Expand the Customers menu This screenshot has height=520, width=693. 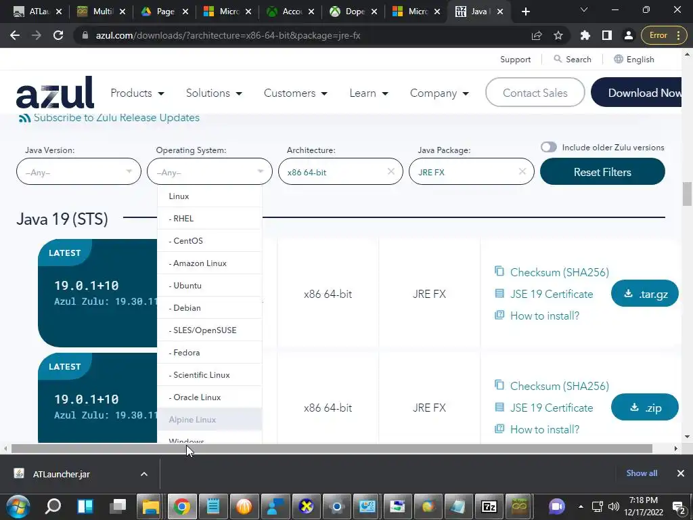295,93
